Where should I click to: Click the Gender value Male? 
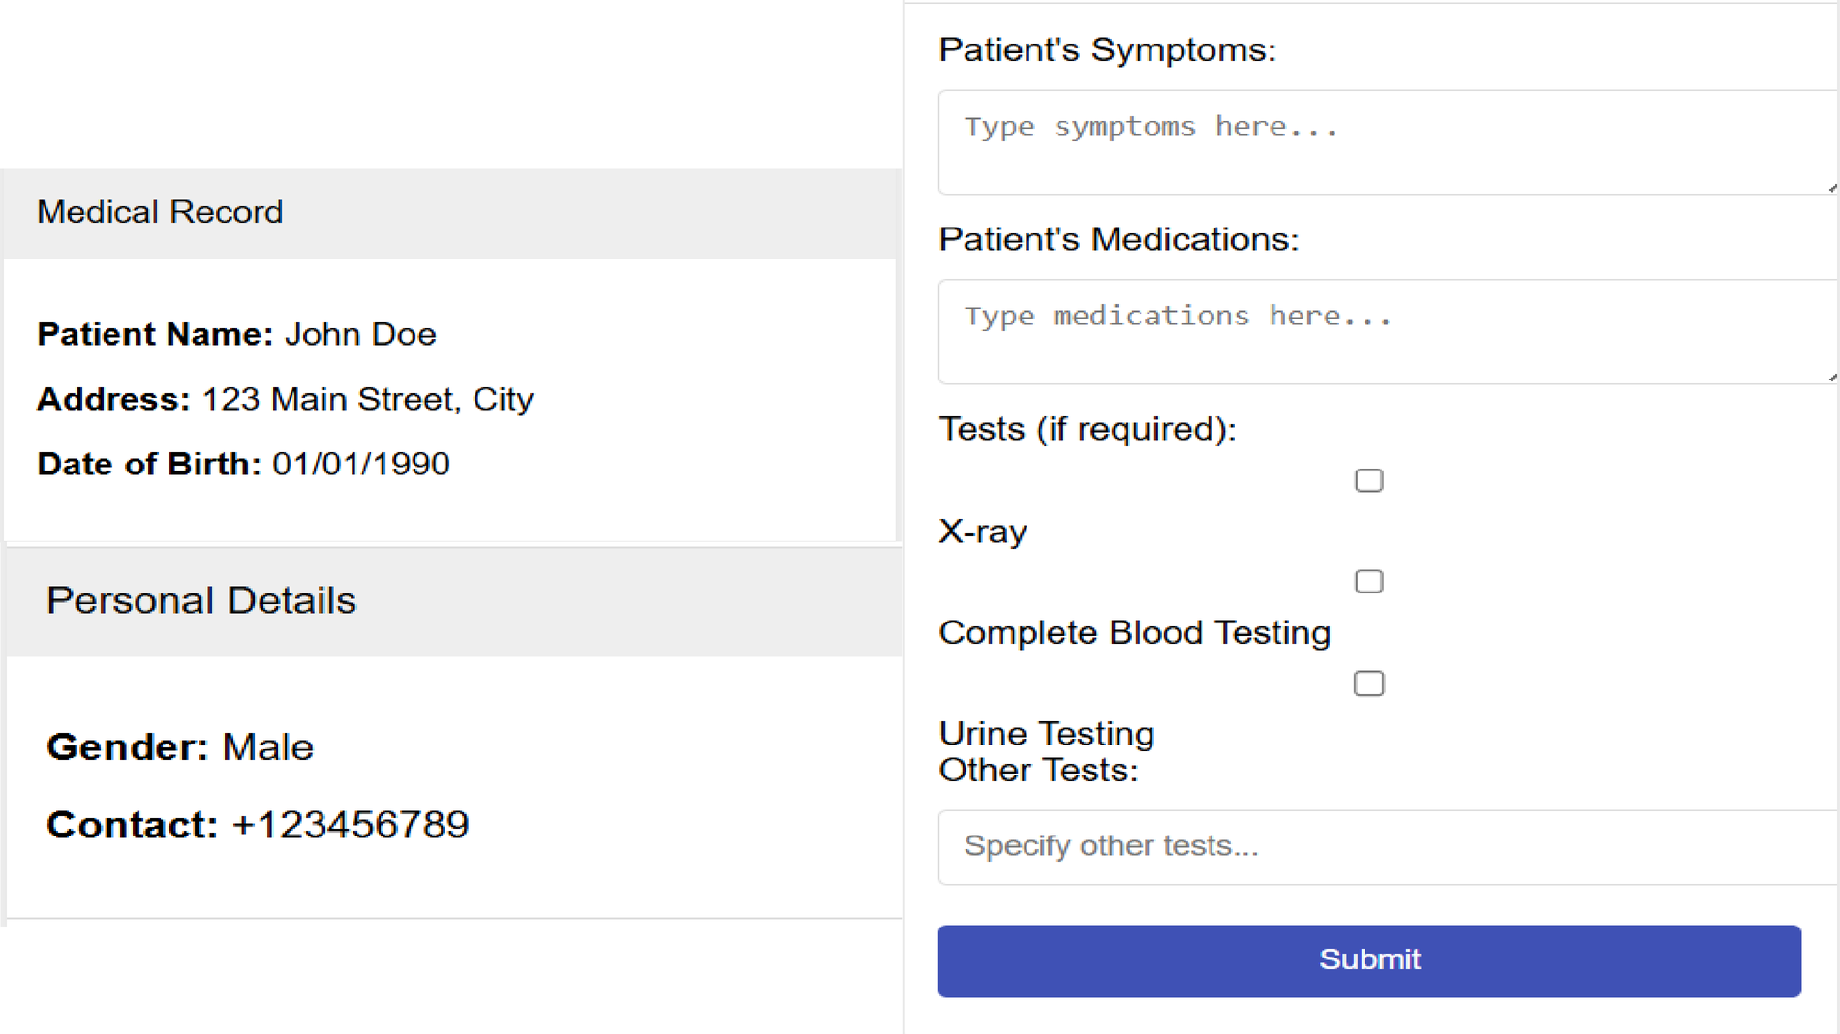click(267, 748)
